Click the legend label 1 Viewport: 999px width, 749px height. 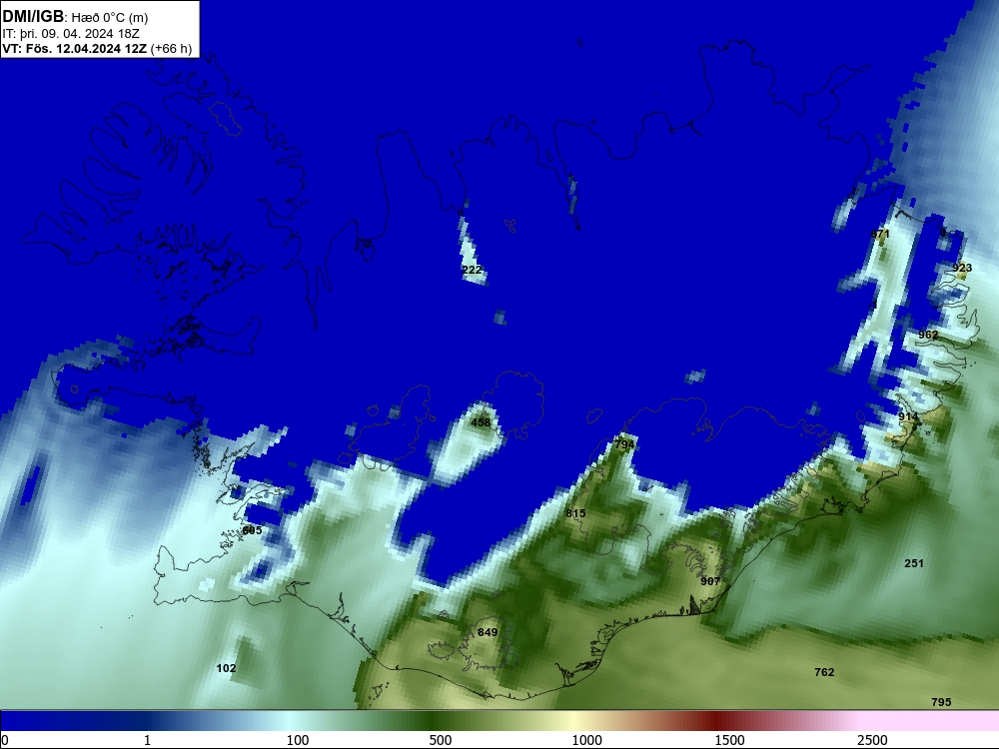click(x=147, y=740)
